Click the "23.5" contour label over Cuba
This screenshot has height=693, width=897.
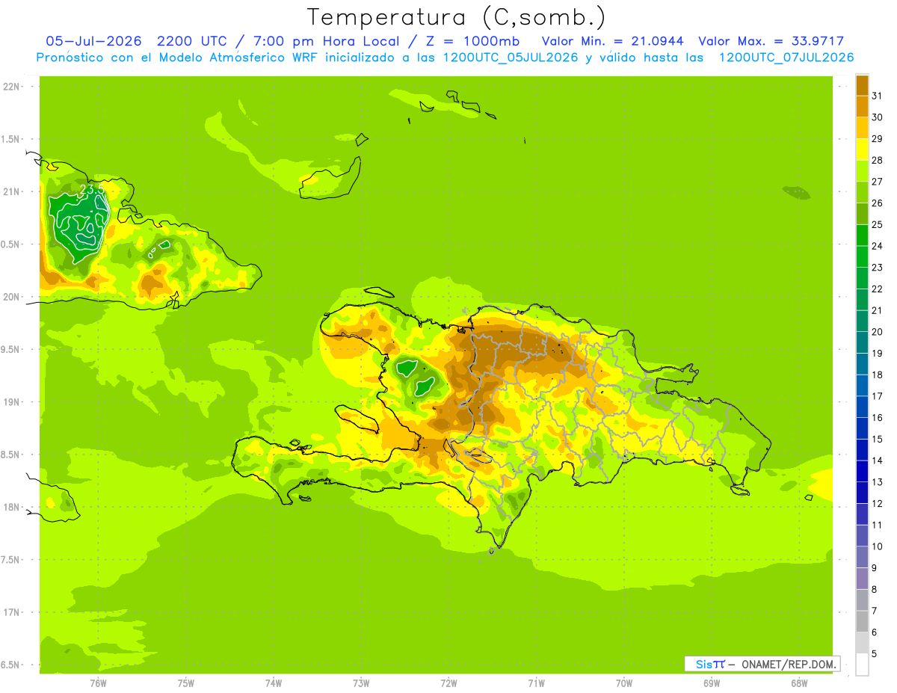91,191
